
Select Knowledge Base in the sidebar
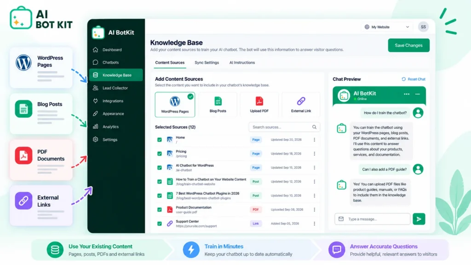click(x=116, y=75)
